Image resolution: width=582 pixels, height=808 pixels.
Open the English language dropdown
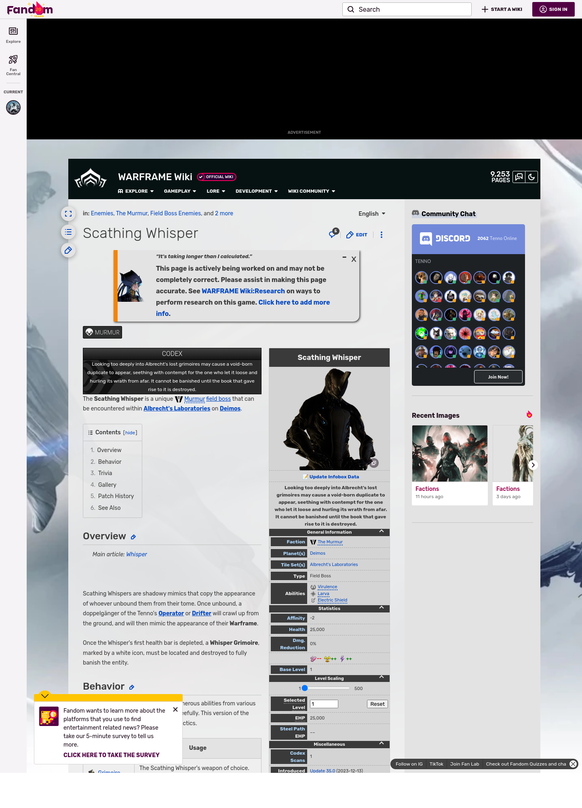point(372,214)
